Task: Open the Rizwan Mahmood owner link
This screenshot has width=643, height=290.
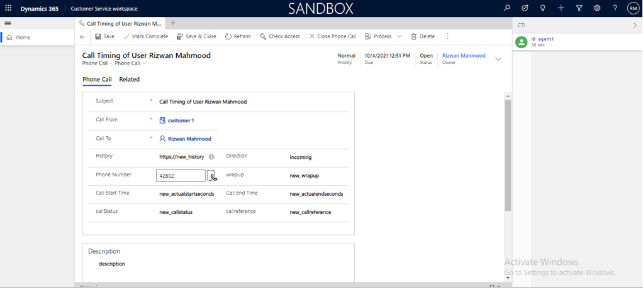Action: click(x=464, y=56)
